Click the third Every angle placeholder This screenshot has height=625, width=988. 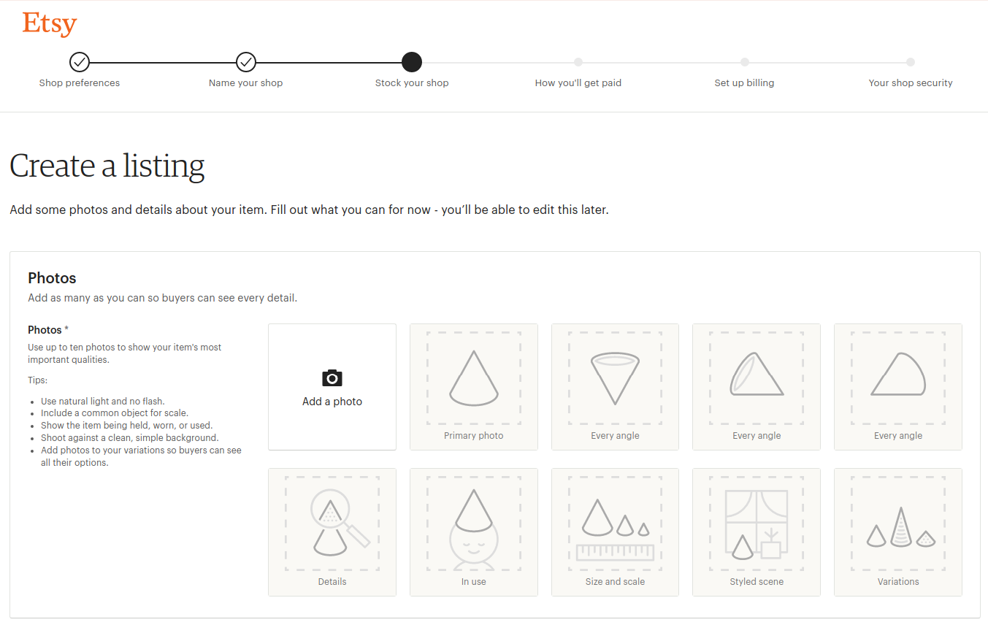tap(897, 386)
